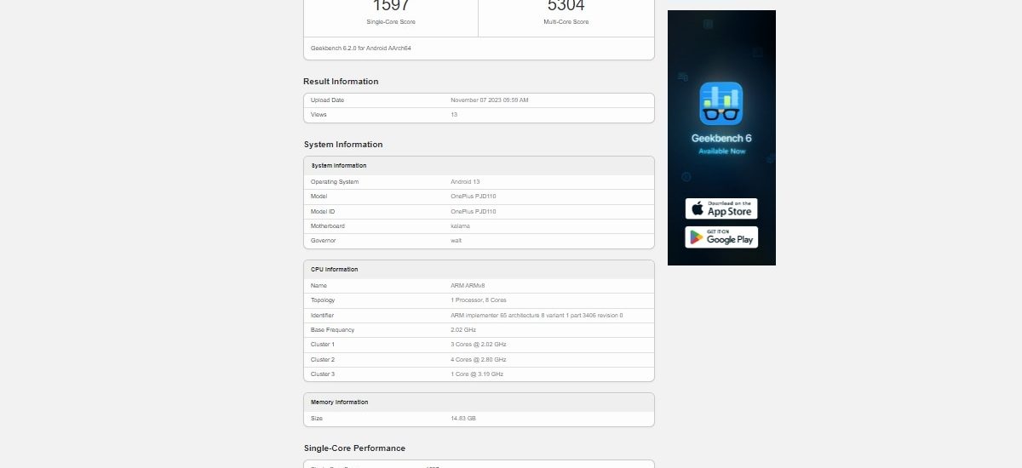Click the Cluster 3 row with 3.19 GHz
This screenshot has height=468, width=1022.
click(x=479, y=374)
